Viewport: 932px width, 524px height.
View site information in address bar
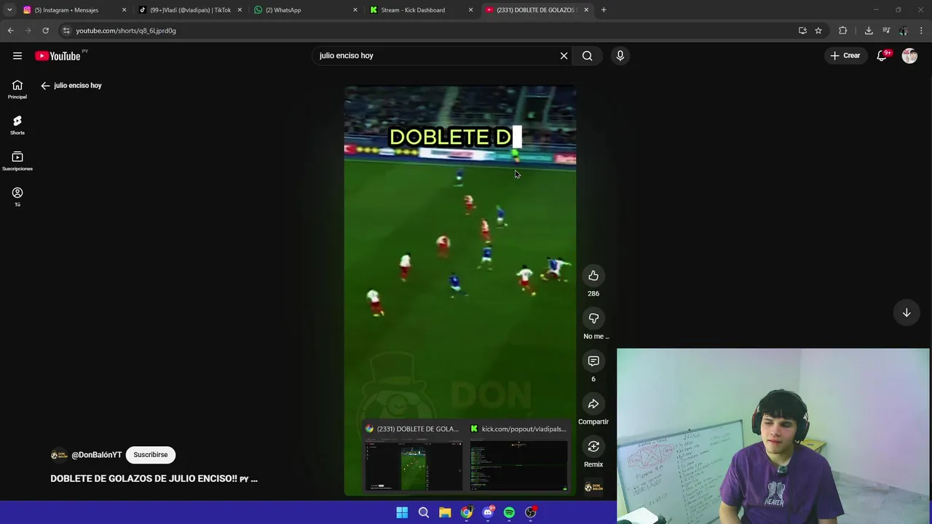point(66,31)
